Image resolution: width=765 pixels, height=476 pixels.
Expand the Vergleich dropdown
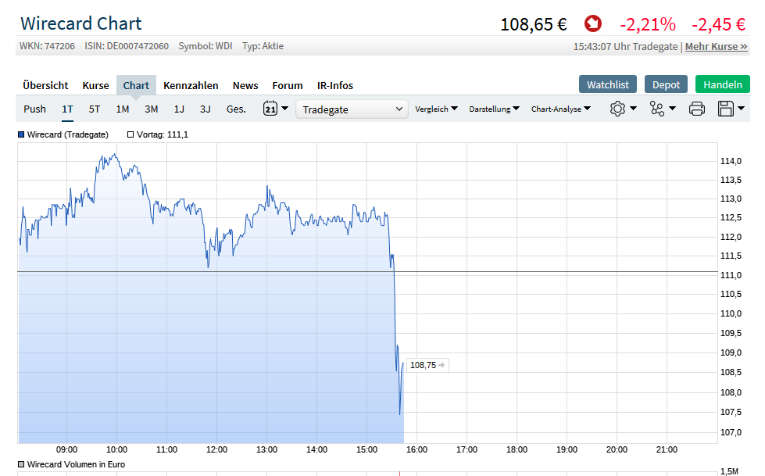point(436,109)
